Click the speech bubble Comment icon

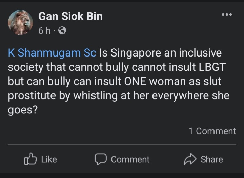tap(101, 159)
